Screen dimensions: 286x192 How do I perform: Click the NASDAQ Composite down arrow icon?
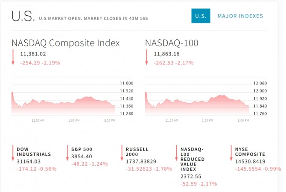pyautogui.click(x=14, y=58)
